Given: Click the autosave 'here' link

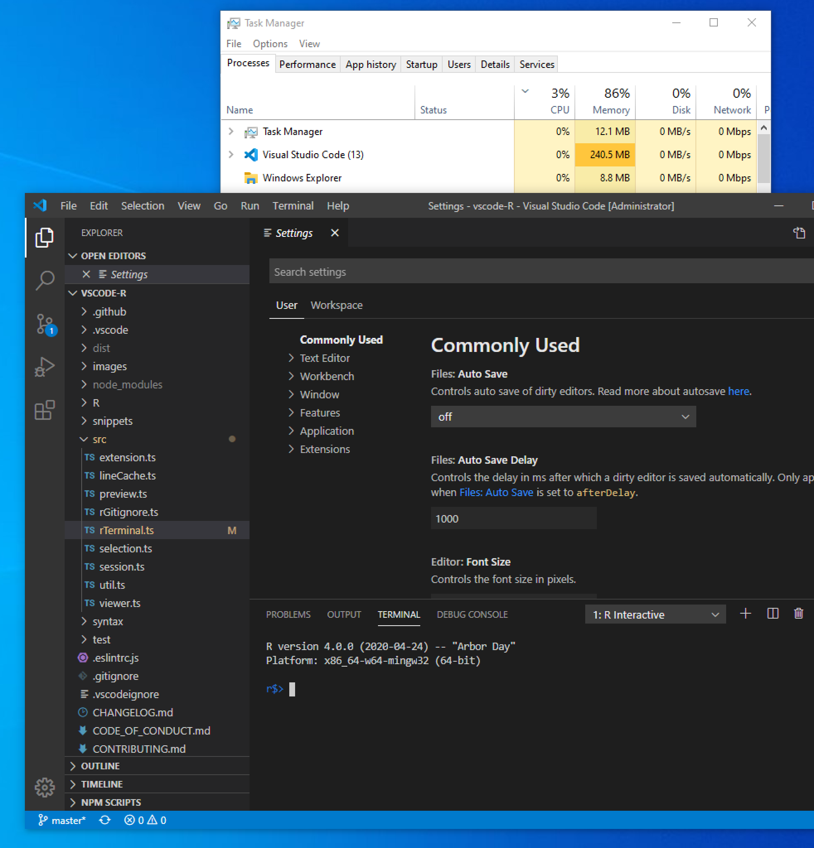Looking at the screenshot, I should [x=738, y=391].
